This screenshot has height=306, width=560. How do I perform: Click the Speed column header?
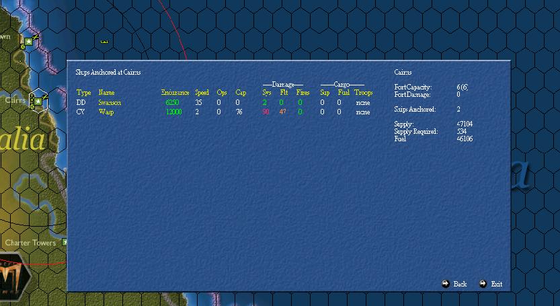pyautogui.click(x=202, y=93)
